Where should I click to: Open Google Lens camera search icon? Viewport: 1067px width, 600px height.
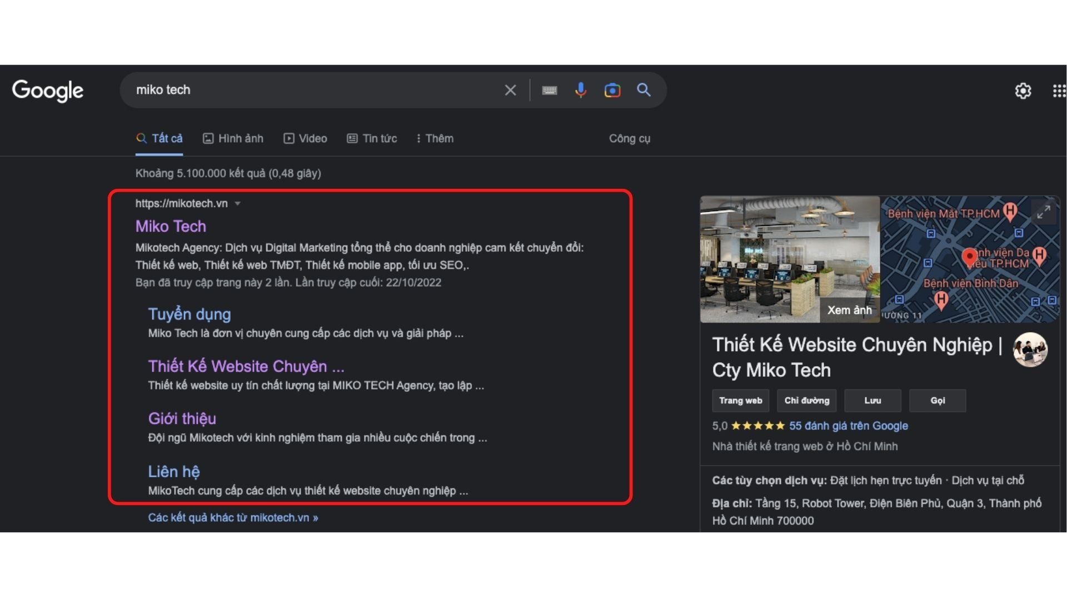pyautogui.click(x=612, y=90)
